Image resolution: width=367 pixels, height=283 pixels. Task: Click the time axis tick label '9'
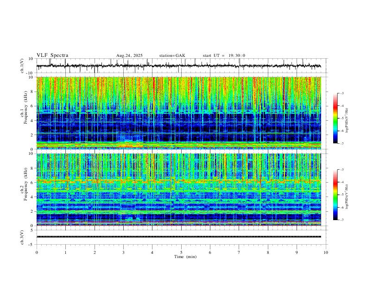297,252
